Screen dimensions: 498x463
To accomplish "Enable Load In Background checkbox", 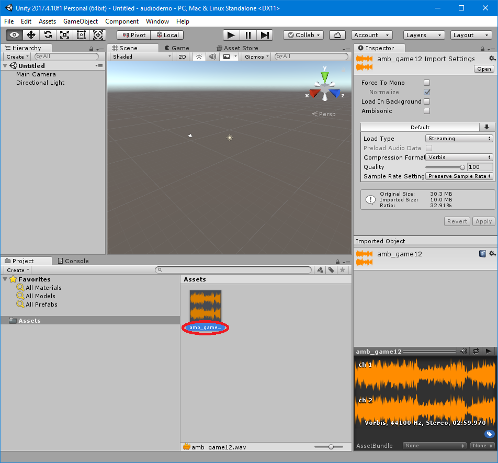I will click(x=427, y=101).
